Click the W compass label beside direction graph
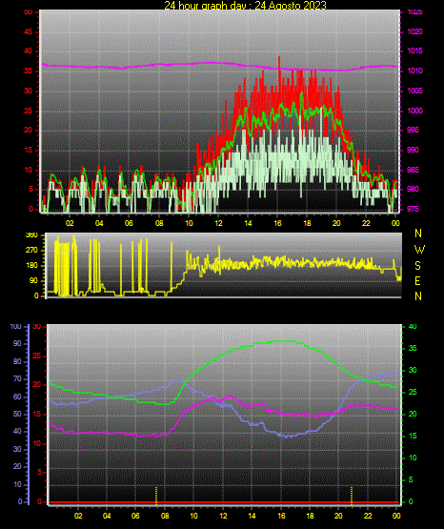The width and height of the screenshot is (444, 529). pos(419,250)
